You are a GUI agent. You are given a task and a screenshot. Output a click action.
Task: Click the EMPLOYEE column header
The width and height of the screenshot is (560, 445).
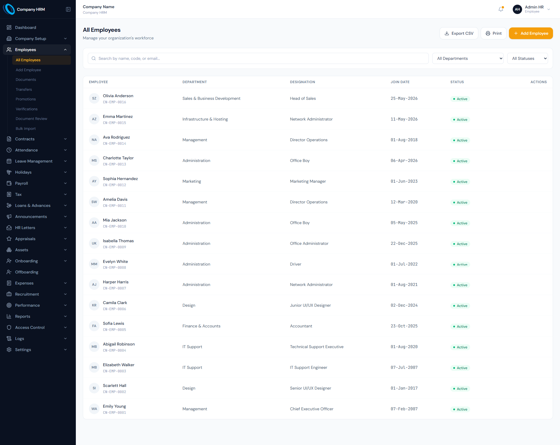pyautogui.click(x=98, y=82)
